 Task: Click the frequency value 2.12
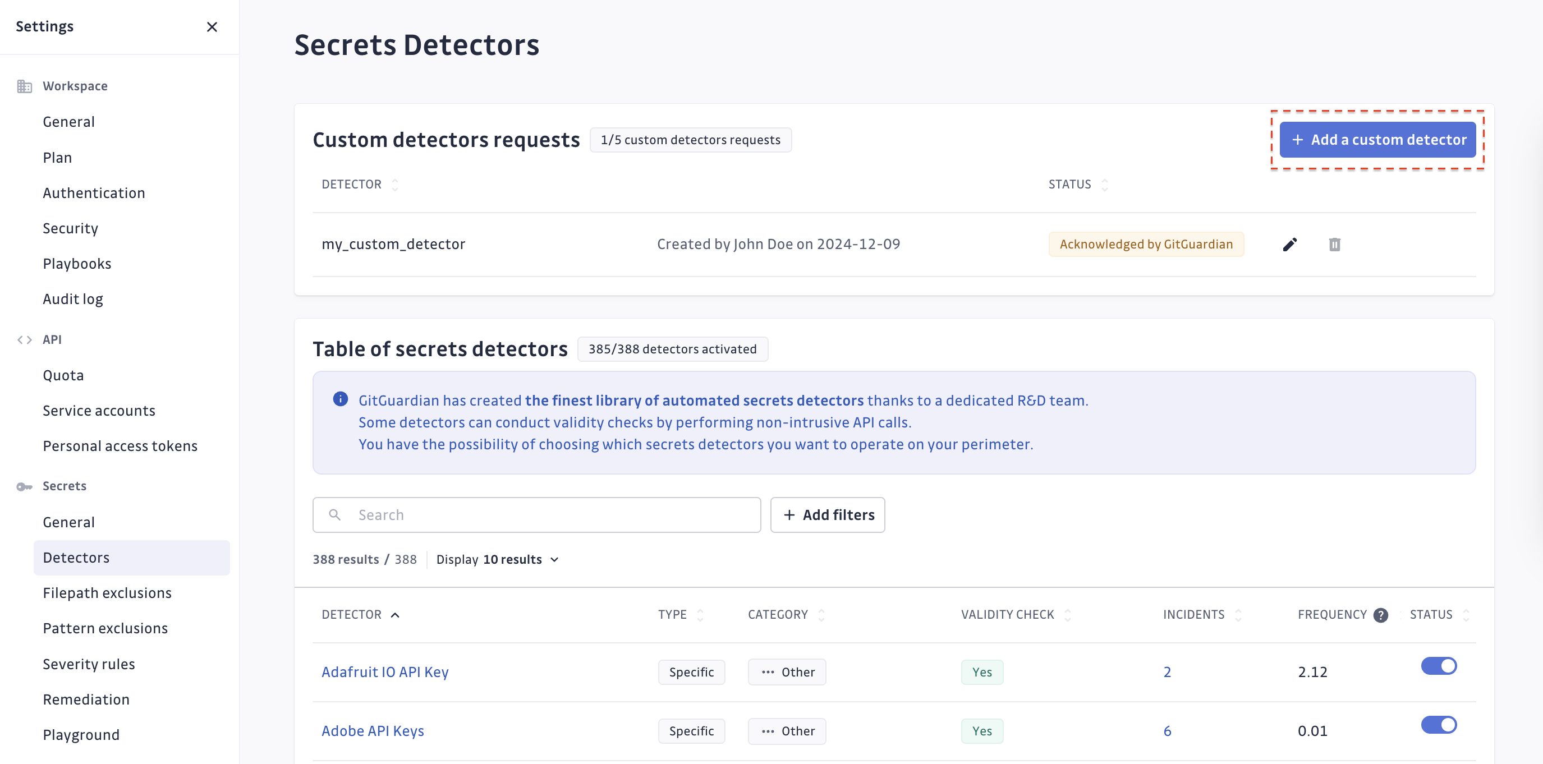[x=1312, y=672]
